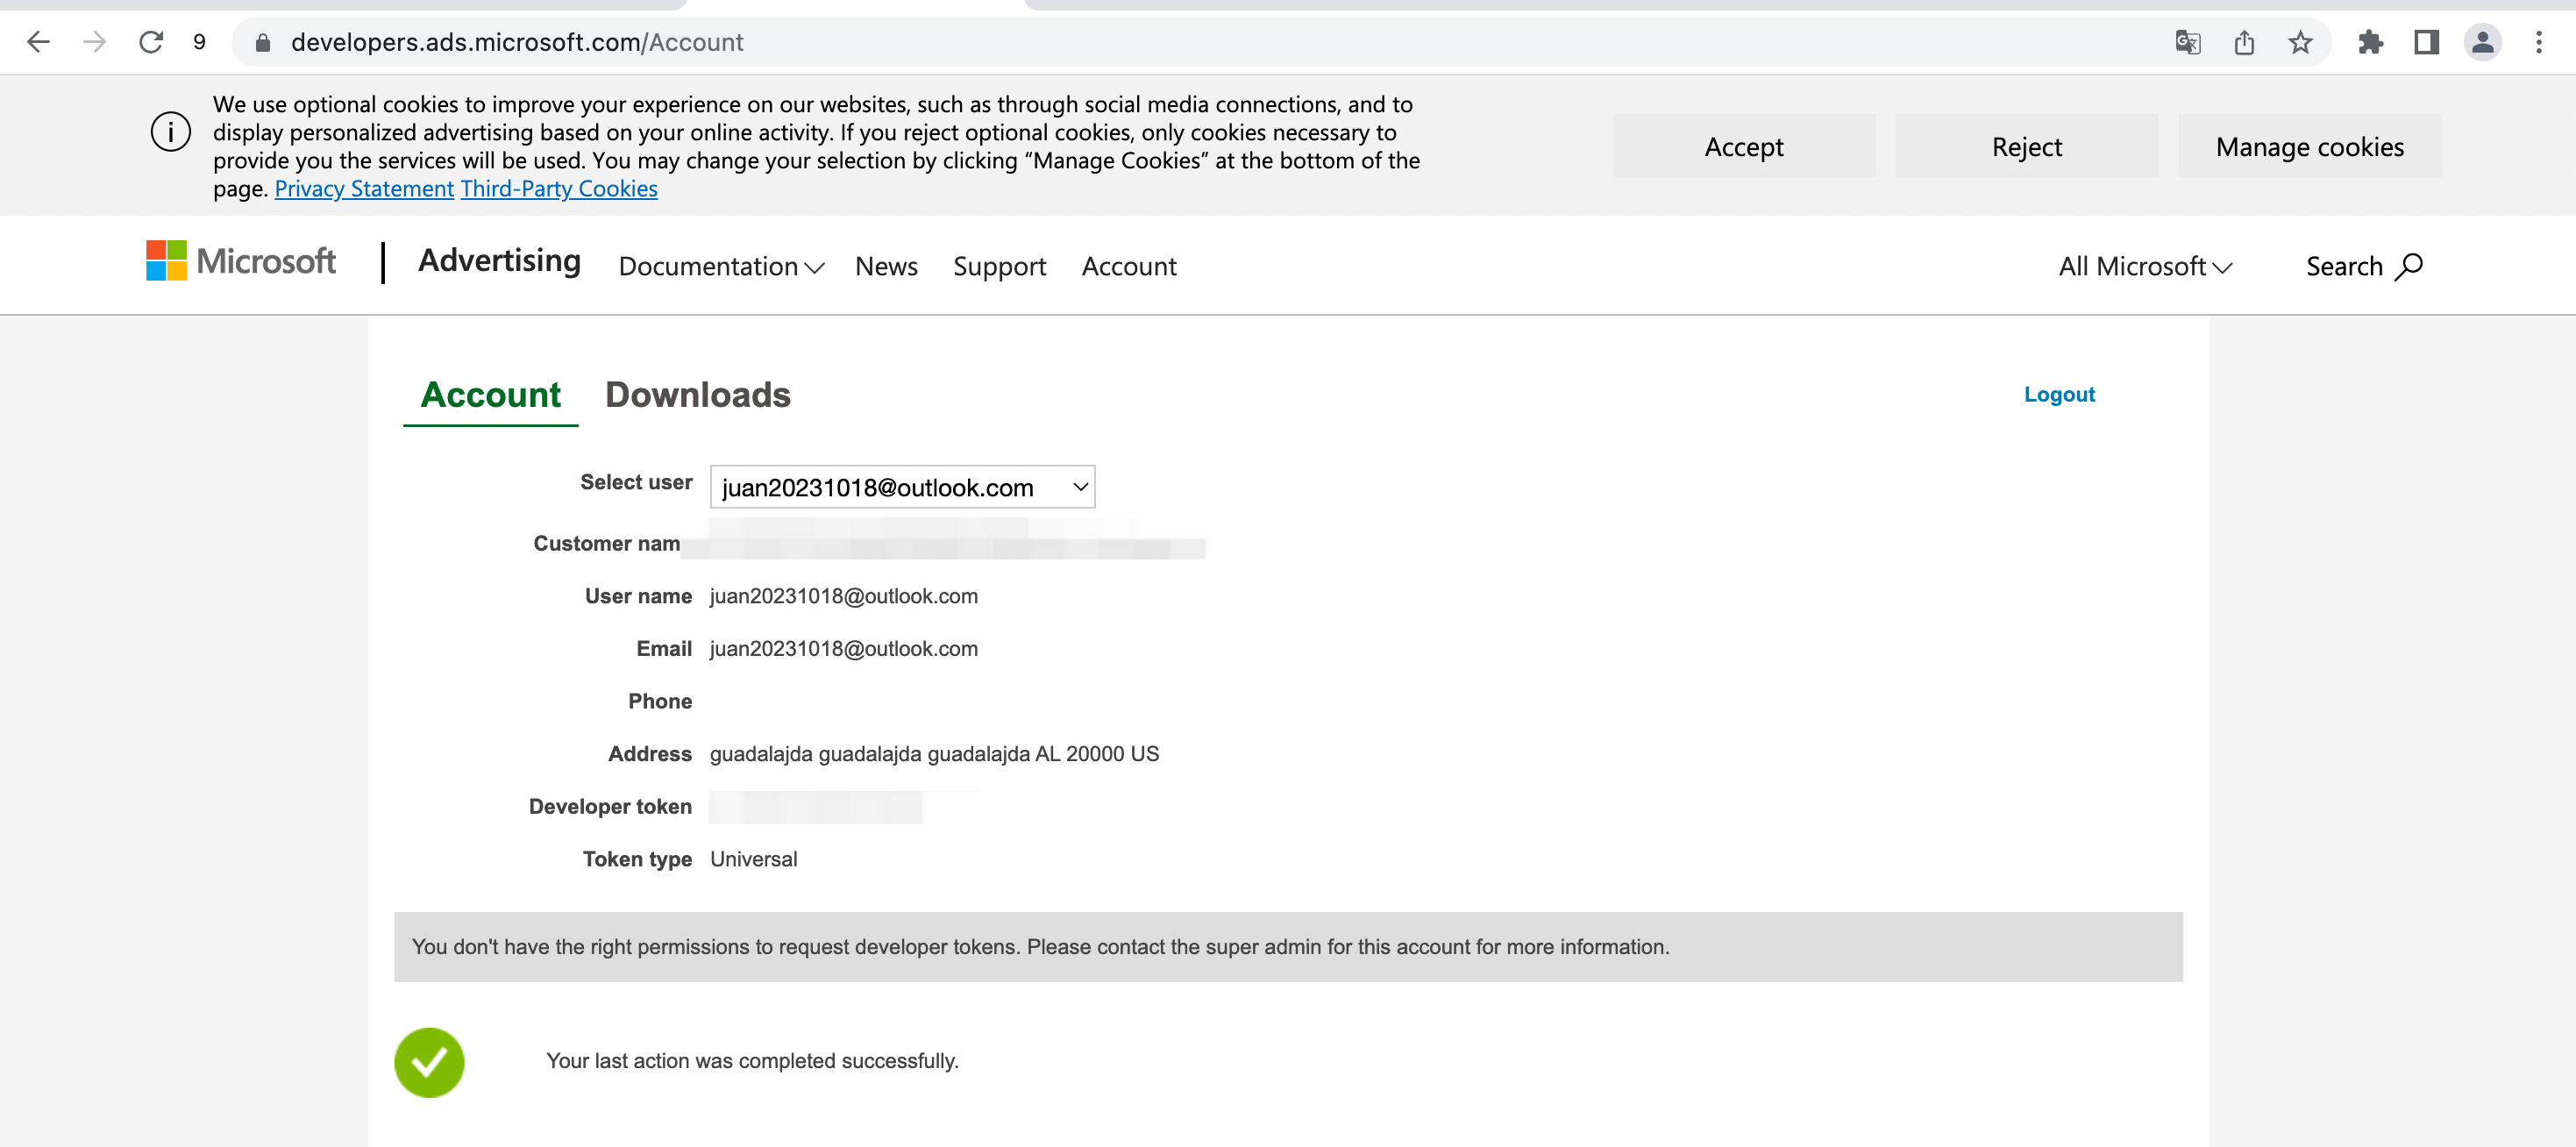Click the share page icon

(x=2244, y=42)
